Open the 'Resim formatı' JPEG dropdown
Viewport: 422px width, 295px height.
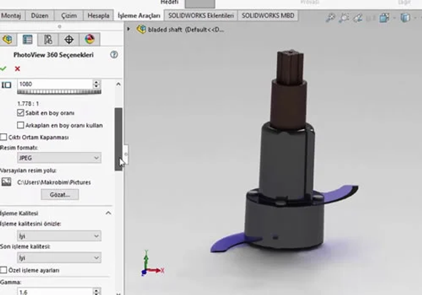click(59, 158)
